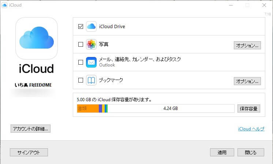
Task: Open the iCloud ヘルプ link
Action: (x=251, y=129)
